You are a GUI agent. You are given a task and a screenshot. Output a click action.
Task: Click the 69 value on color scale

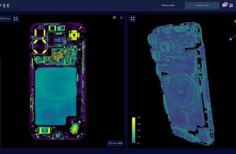pos(138,143)
